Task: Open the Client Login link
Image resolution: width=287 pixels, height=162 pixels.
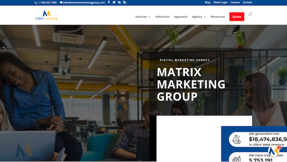Action: [220, 2]
